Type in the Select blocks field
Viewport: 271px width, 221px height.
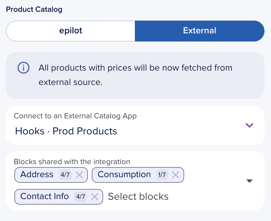pos(138,196)
